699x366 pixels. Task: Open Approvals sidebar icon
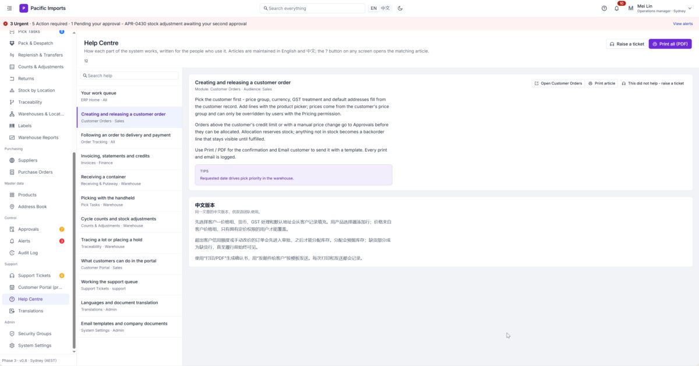pos(12,229)
